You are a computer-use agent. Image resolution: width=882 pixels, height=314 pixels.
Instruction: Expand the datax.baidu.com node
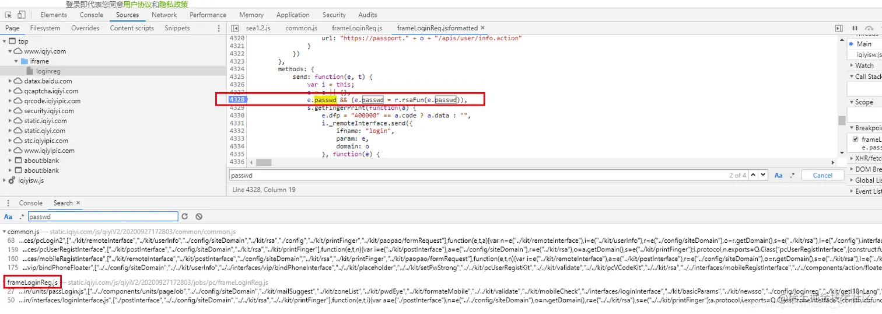point(10,81)
